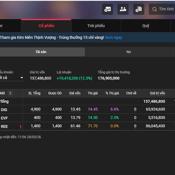Follow the Xem ngay promotion link
This screenshot has height=175, width=175.
(x=113, y=37)
